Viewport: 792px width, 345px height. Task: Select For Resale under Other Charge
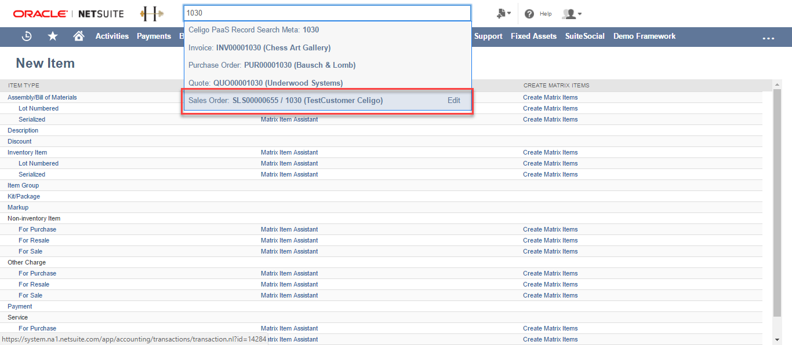pos(34,284)
